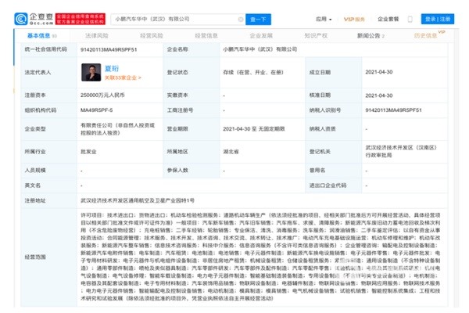Viewport: 469px width, 313px height.
Task: Switch to the 法律风险 tab
Action: click(97, 36)
